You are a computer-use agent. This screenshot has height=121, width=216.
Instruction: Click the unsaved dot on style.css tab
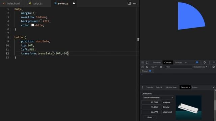click(74, 3)
